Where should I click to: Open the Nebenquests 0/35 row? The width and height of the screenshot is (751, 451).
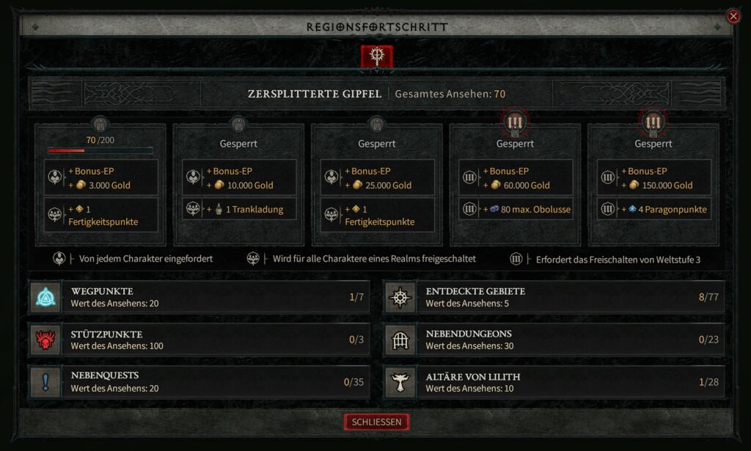pos(199,382)
